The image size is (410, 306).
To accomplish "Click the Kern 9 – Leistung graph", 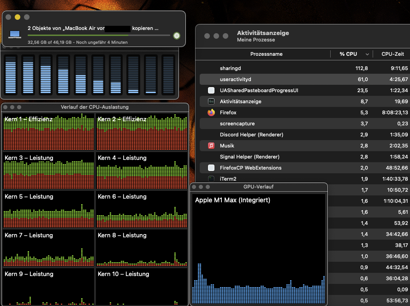I will pyautogui.click(x=48, y=287).
